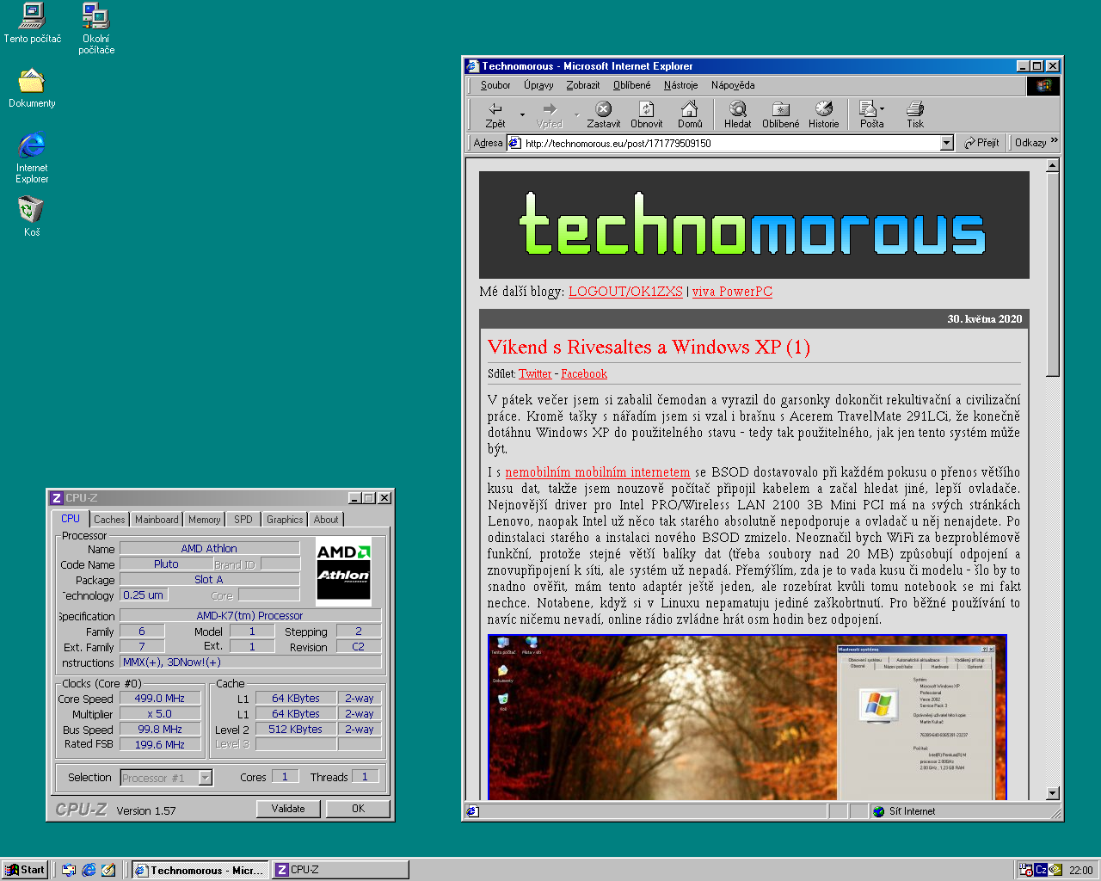
Task: Open the LOGOUT/OK1ZXS blog link
Action: (625, 292)
